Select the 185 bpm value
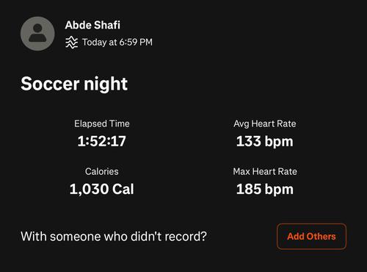This screenshot has width=367, height=272. click(265, 189)
